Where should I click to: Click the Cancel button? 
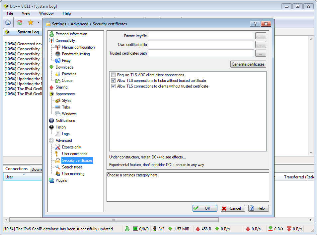click(x=233, y=208)
